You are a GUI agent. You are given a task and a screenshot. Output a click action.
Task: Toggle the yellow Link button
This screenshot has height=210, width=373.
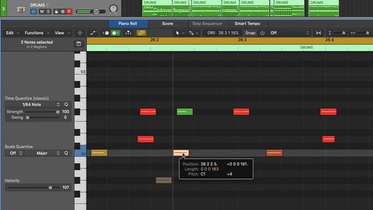coord(141,33)
